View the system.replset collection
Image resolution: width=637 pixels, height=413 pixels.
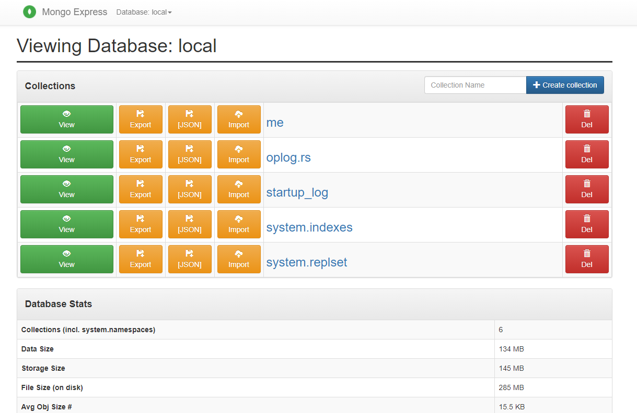[67, 259]
